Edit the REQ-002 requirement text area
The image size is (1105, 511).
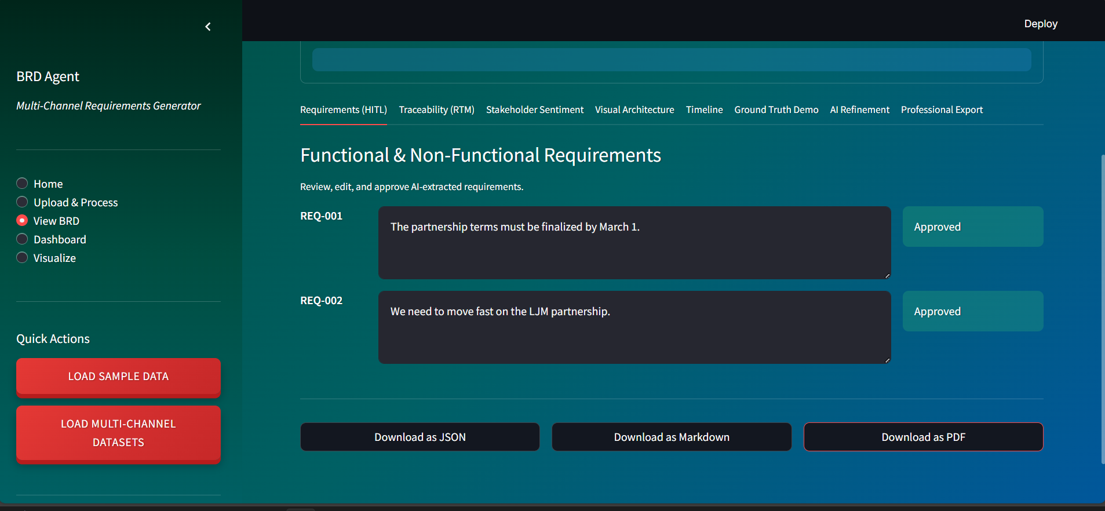pos(634,327)
